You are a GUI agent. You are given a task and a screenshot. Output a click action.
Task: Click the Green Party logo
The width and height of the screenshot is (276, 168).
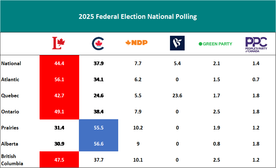215,44
